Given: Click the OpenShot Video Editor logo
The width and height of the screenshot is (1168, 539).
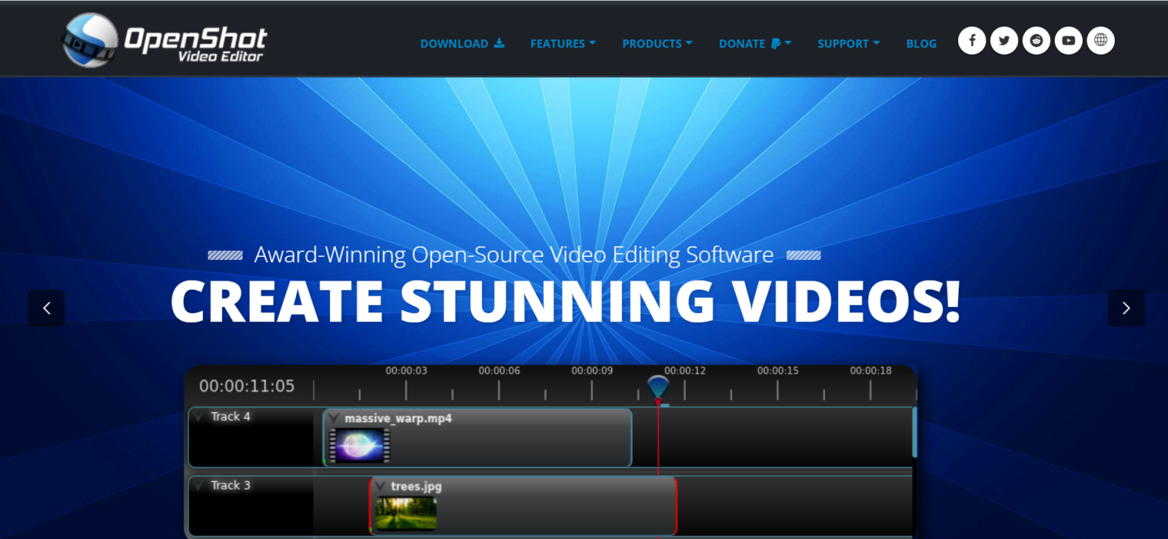Looking at the screenshot, I should (163, 39).
